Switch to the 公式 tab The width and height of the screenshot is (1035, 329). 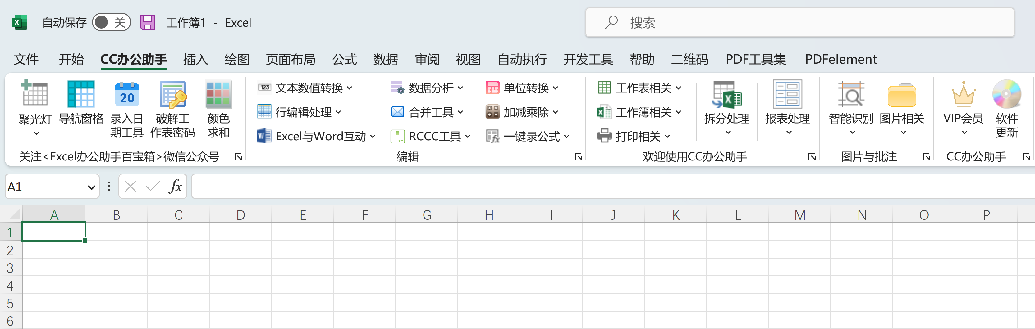(344, 59)
